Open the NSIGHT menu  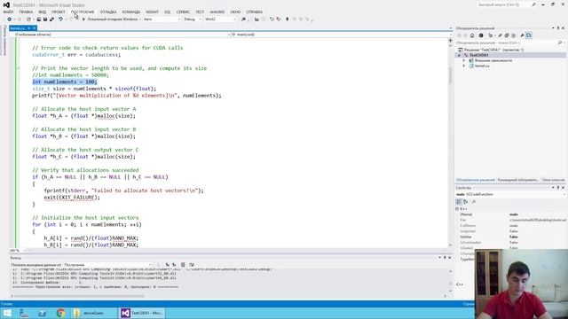[152, 12]
